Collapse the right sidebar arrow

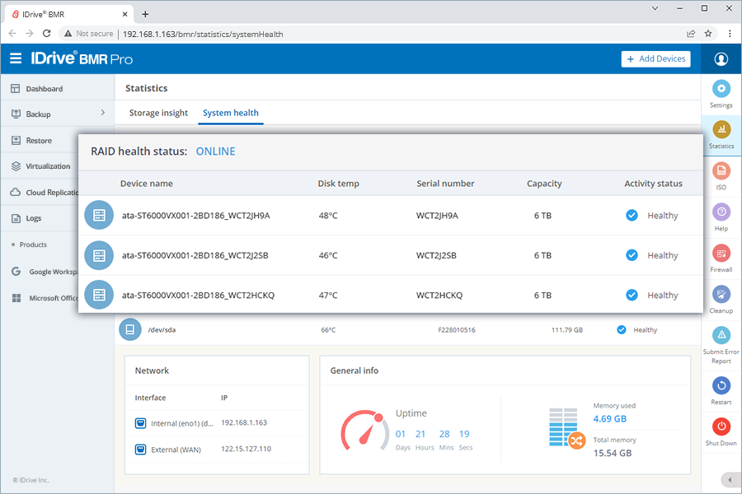tap(730, 480)
